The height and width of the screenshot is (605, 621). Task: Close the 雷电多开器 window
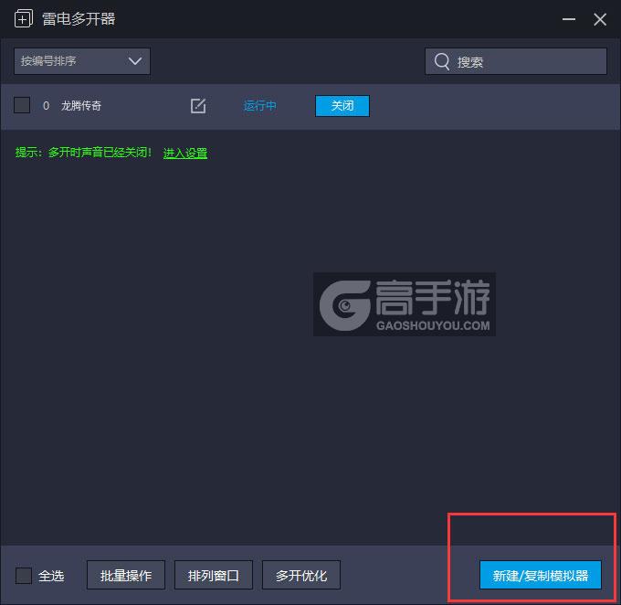[x=600, y=19]
